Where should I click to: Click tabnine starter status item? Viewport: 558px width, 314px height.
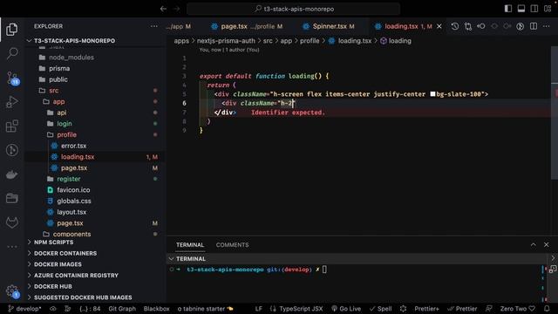tap(206, 309)
